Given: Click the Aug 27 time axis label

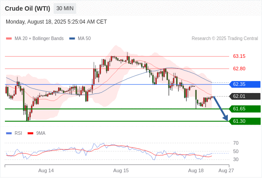Looking at the screenshot, I should (226, 170).
